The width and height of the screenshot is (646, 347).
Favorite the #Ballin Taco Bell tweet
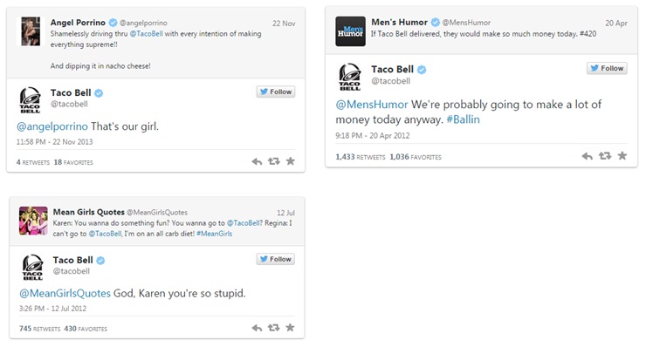tap(622, 155)
